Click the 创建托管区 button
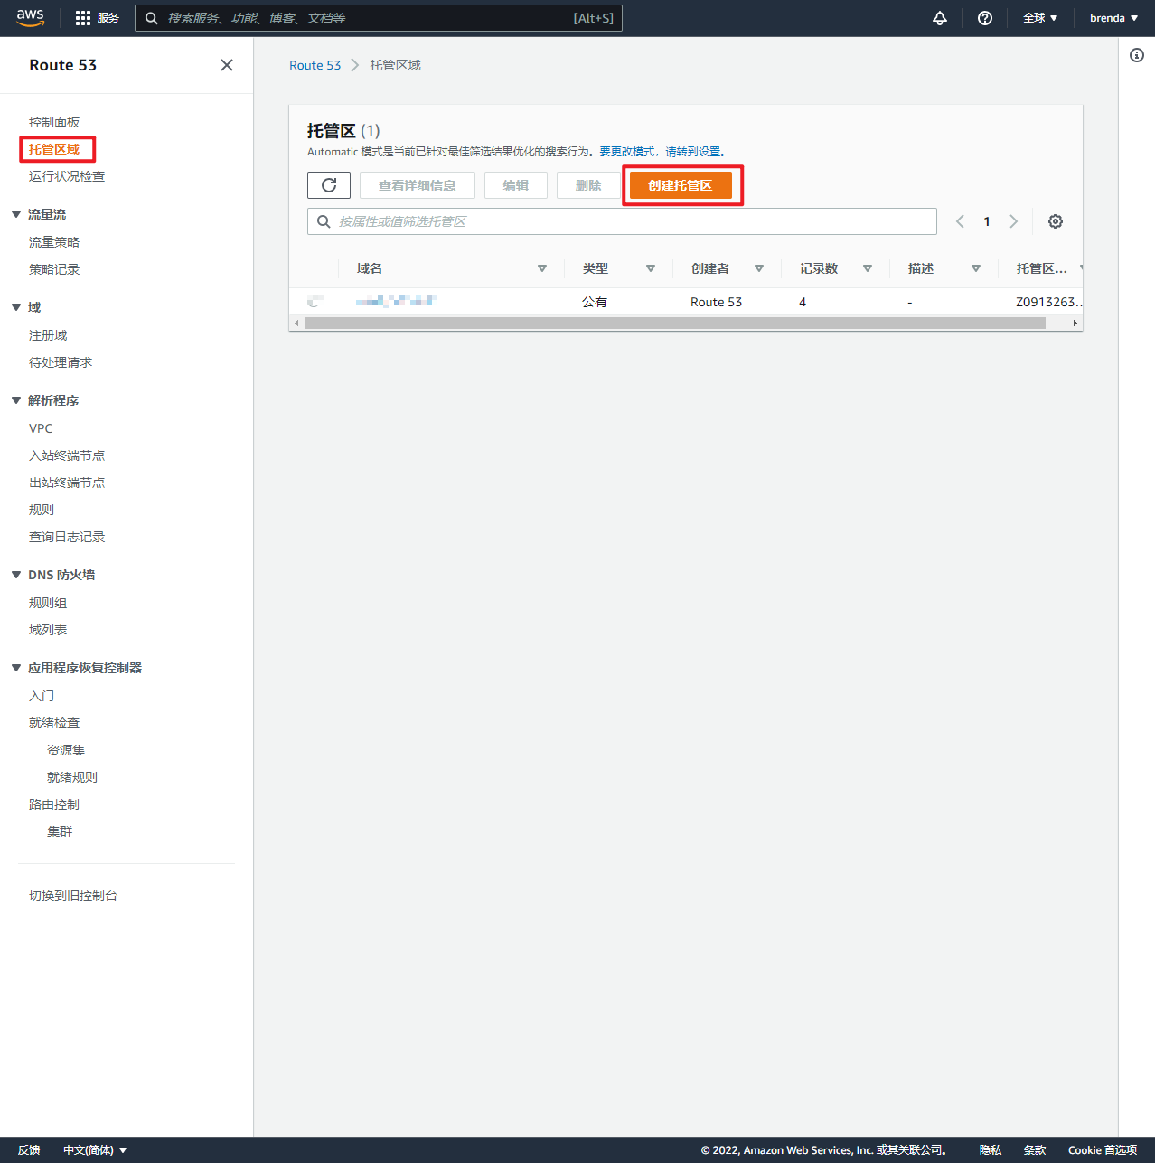Viewport: 1155px width, 1163px height. pyautogui.click(x=681, y=185)
